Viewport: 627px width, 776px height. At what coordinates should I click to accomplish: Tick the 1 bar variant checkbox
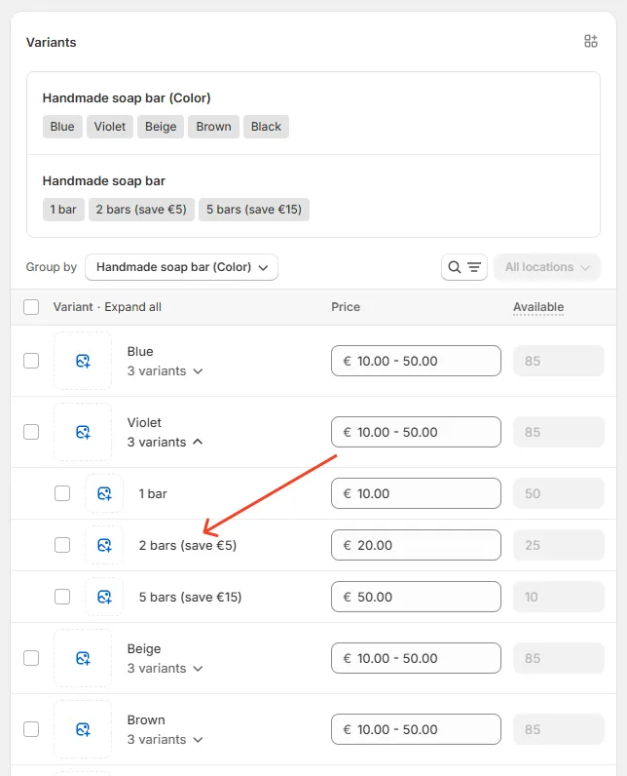click(62, 493)
